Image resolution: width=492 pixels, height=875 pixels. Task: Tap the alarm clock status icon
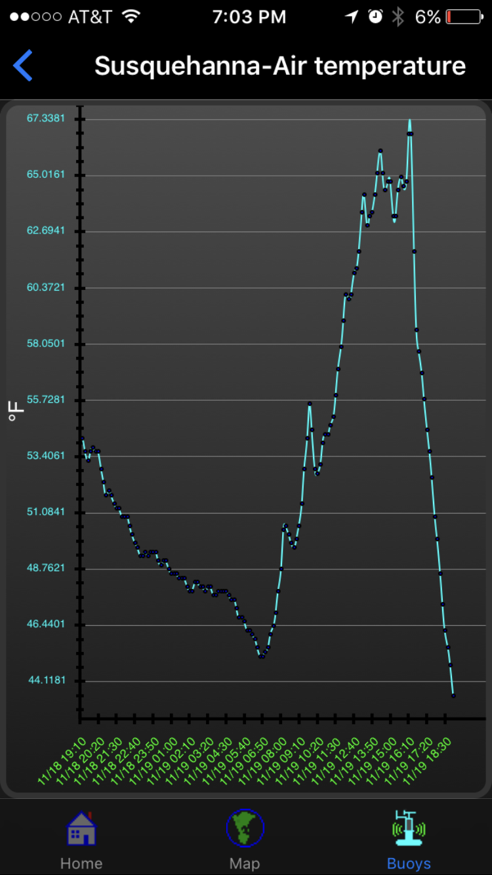[x=375, y=17]
